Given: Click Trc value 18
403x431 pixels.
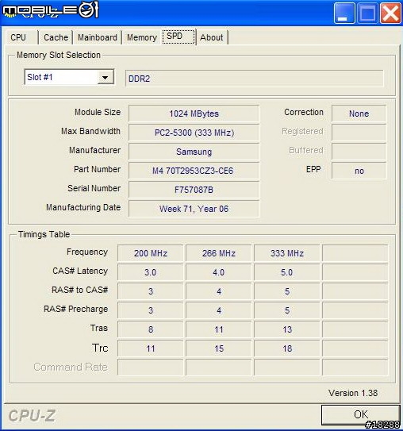Looking at the screenshot, I should [287, 348].
